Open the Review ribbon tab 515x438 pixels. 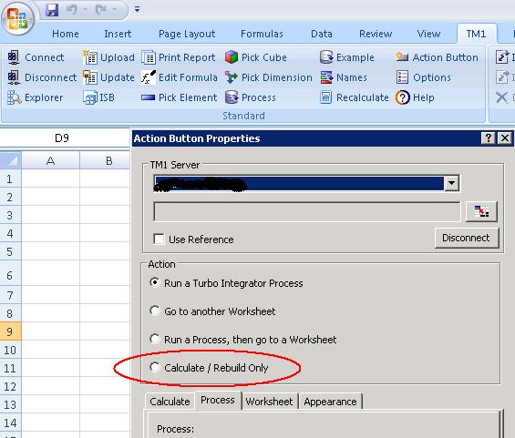click(376, 34)
